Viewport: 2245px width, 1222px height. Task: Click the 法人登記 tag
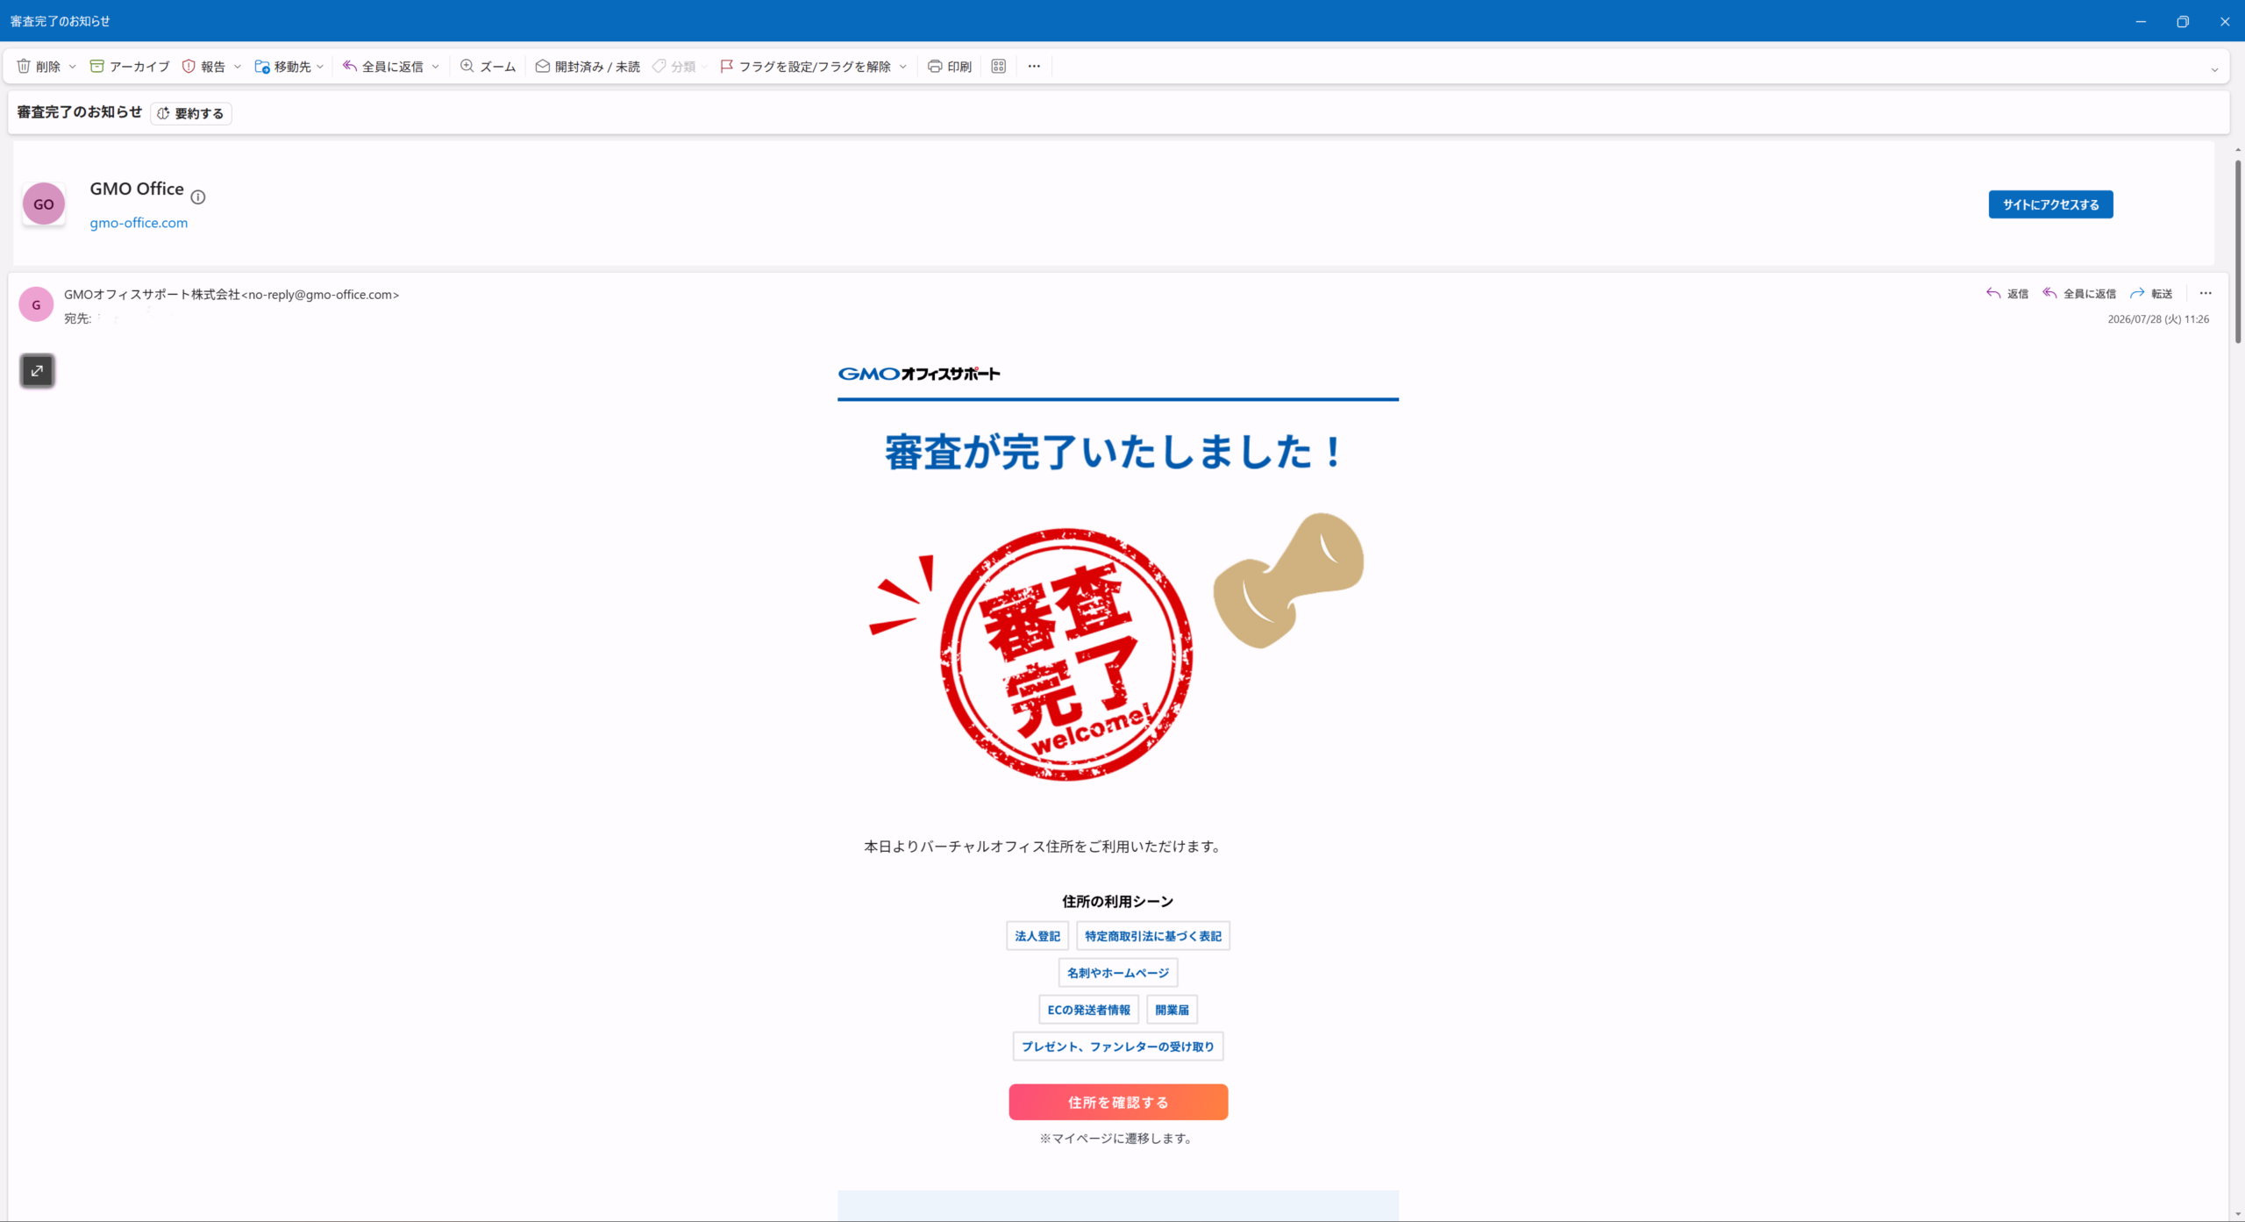click(x=1037, y=936)
